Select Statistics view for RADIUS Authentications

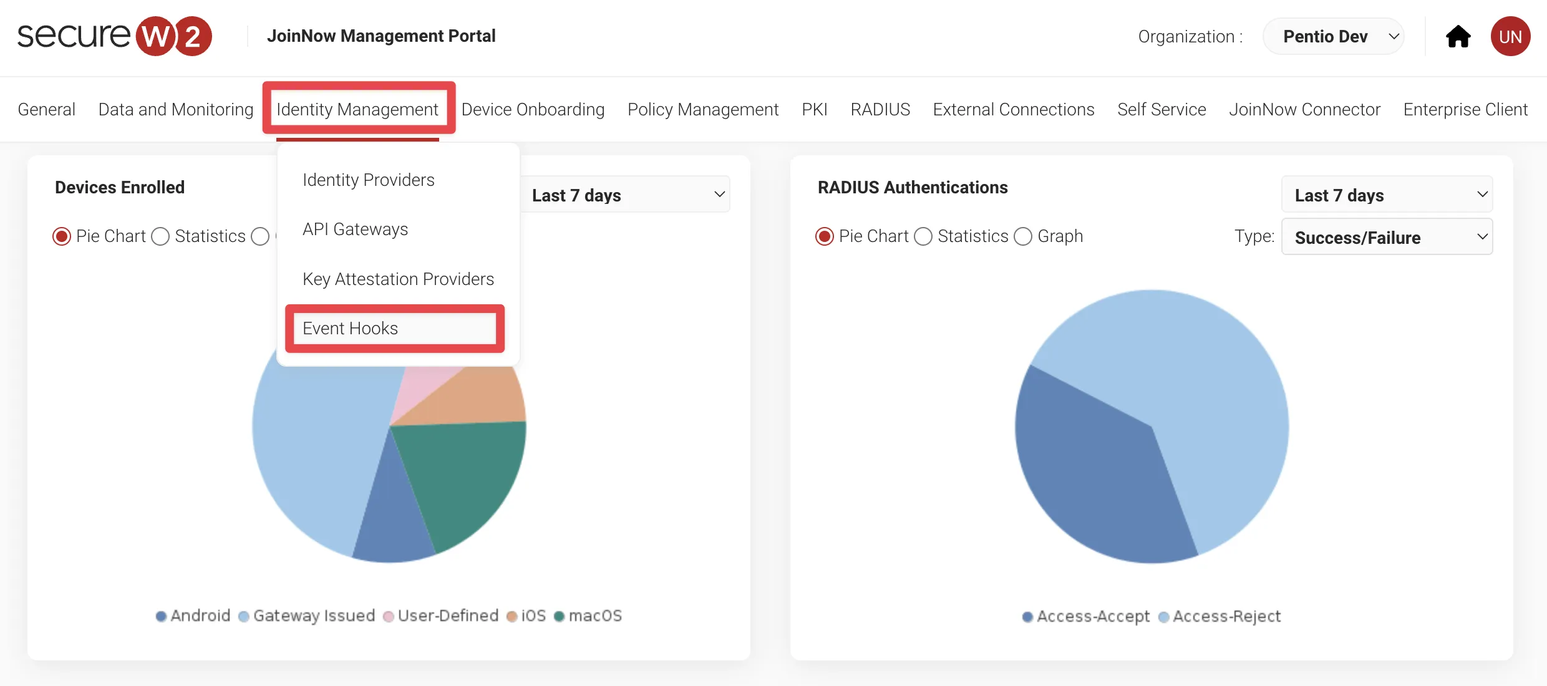pyautogui.click(x=923, y=236)
